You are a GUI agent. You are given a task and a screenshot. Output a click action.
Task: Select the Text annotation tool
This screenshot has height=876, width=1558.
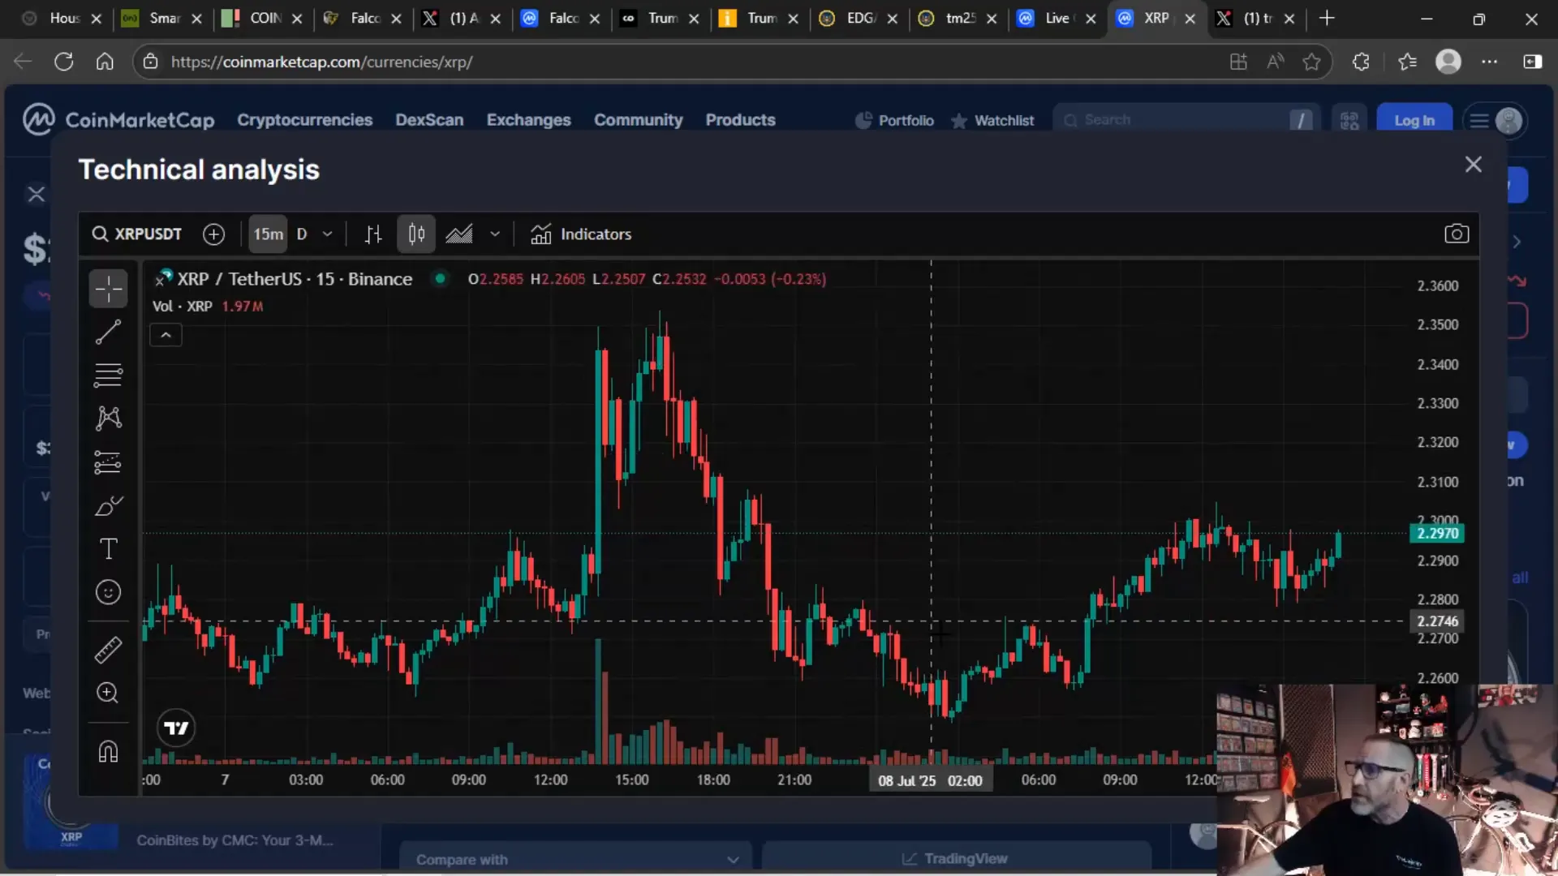[x=108, y=549]
